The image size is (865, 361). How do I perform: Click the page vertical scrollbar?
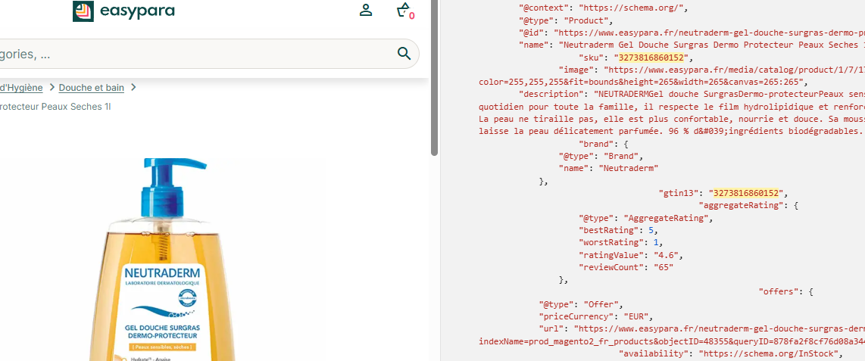435,77
